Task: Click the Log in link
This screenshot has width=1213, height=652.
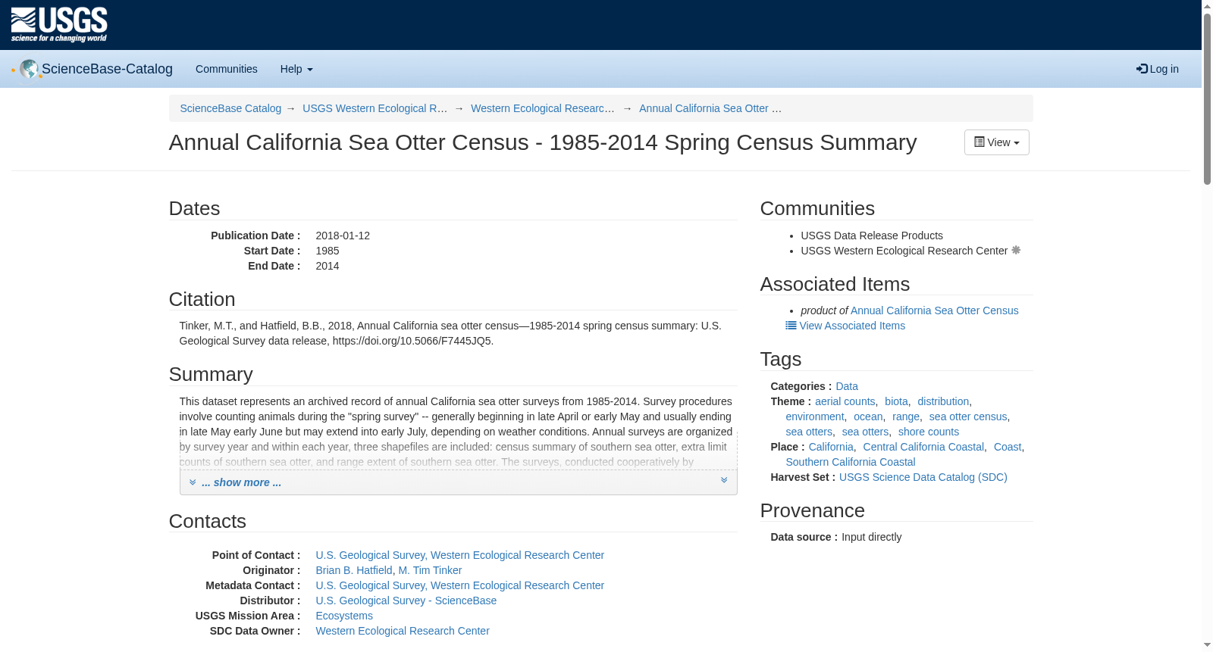Action: (x=1158, y=69)
